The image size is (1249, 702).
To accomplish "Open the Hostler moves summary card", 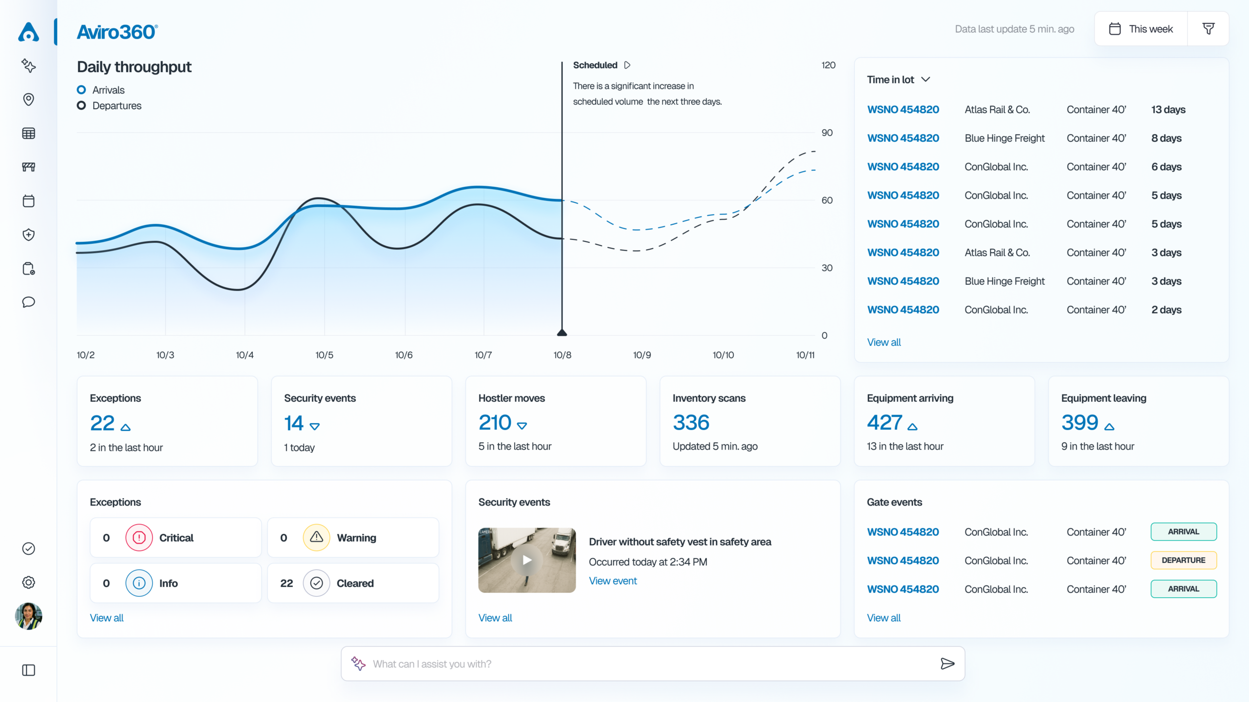I will (555, 421).
